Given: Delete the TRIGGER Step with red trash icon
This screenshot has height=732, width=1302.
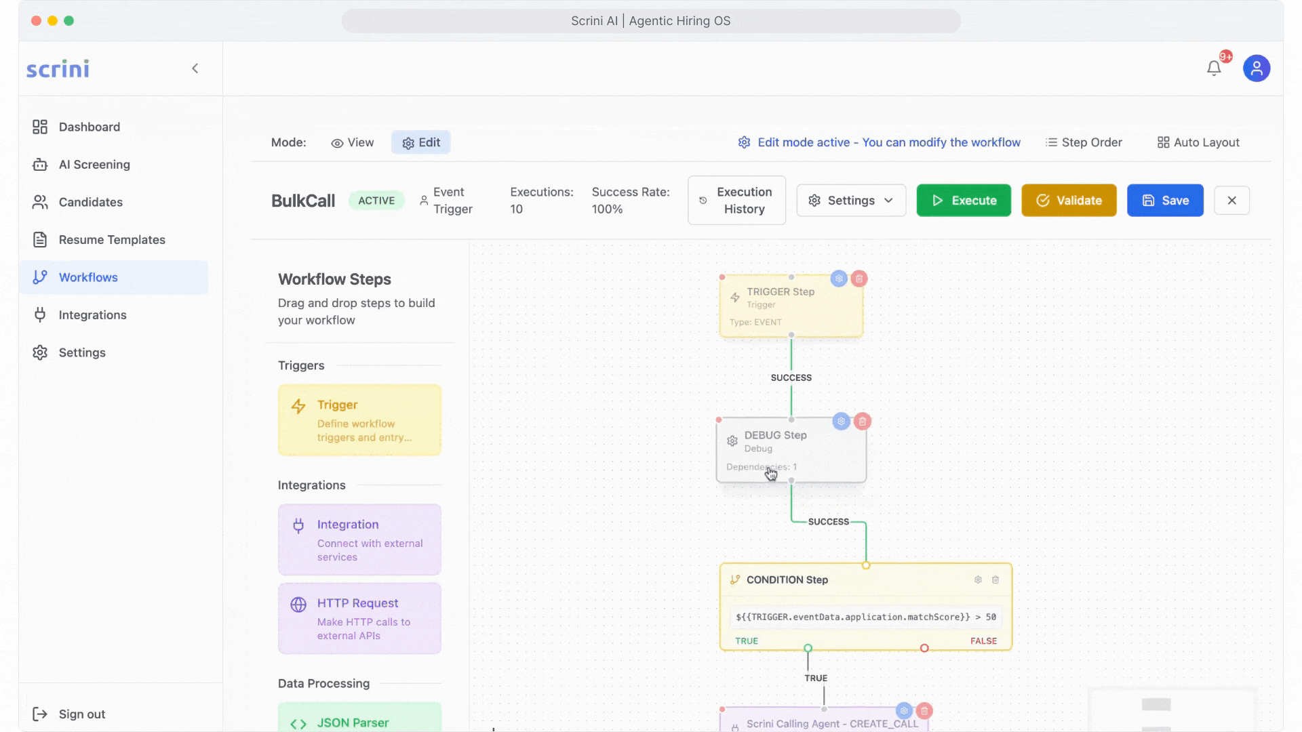Looking at the screenshot, I should (x=859, y=279).
